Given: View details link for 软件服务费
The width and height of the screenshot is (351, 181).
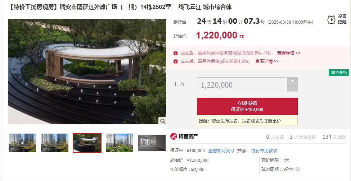Looking at the screenshot, I should pos(289,53).
